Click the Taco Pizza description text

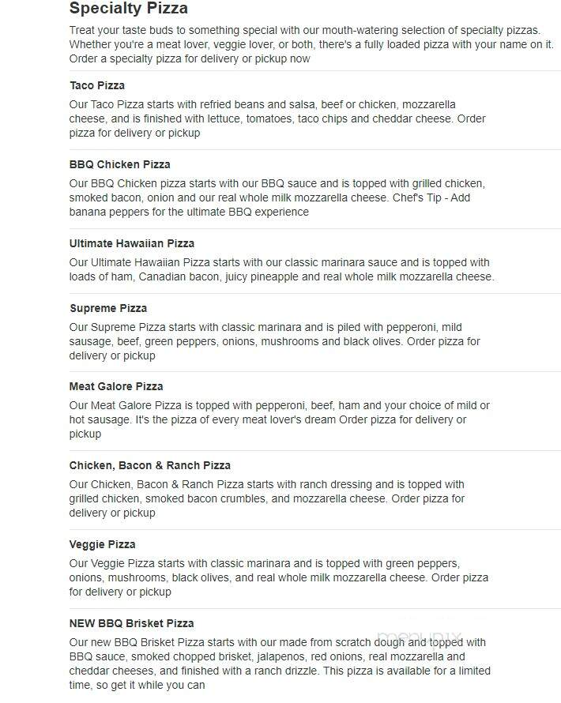tap(277, 118)
